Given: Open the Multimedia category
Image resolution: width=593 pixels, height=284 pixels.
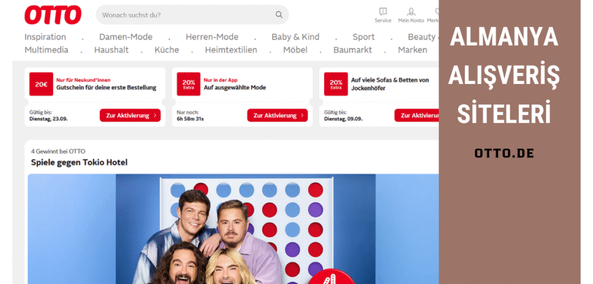Looking at the screenshot, I should (x=46, y=50).
